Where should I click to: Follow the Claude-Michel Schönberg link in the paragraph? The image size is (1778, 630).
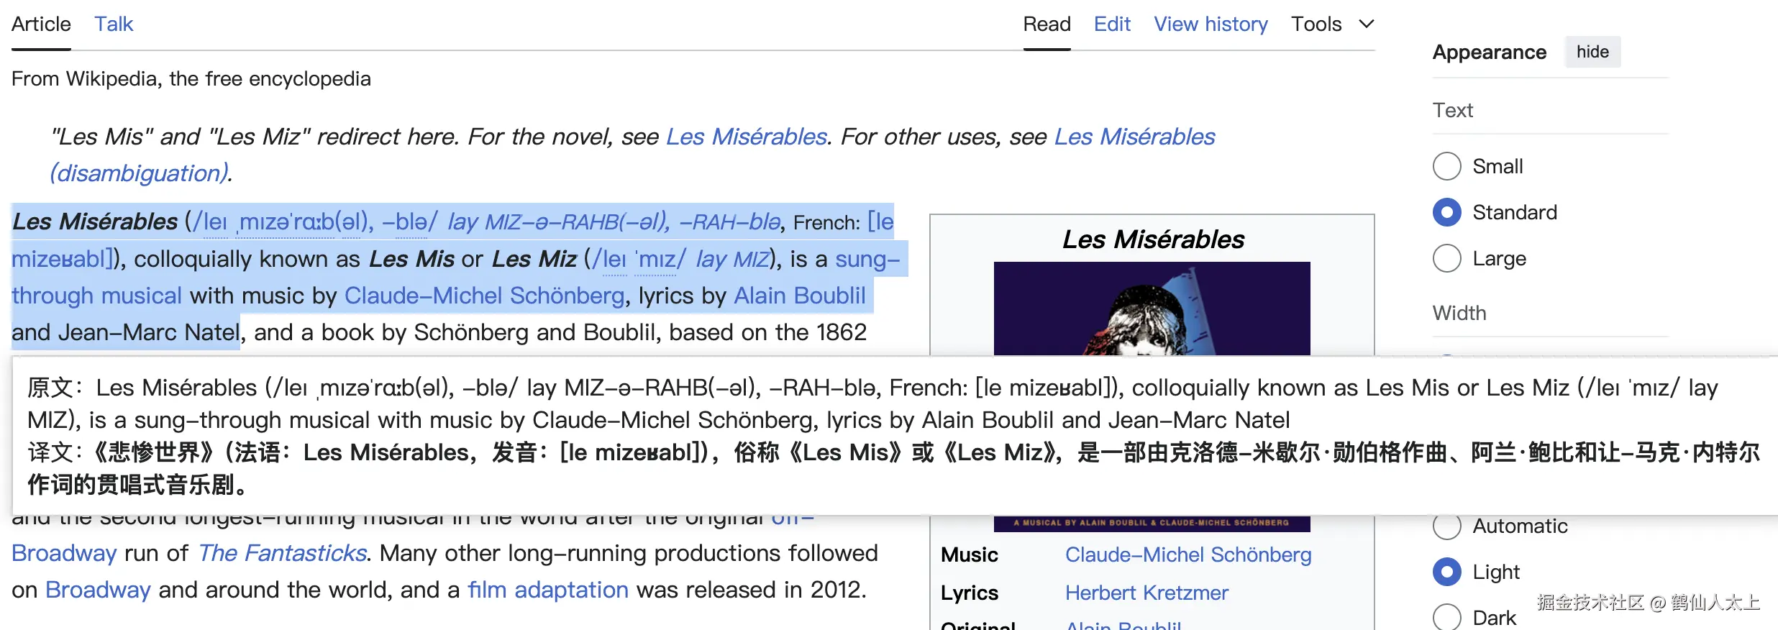[x=484, y=296]
